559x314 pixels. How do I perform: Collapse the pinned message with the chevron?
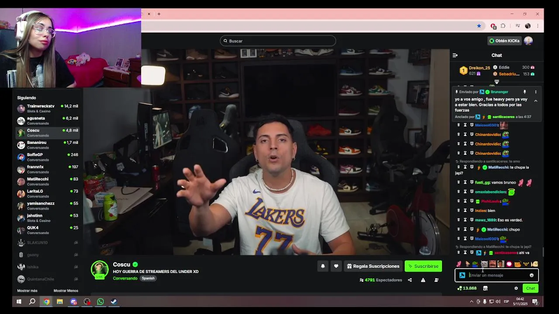tap(536, 101)
